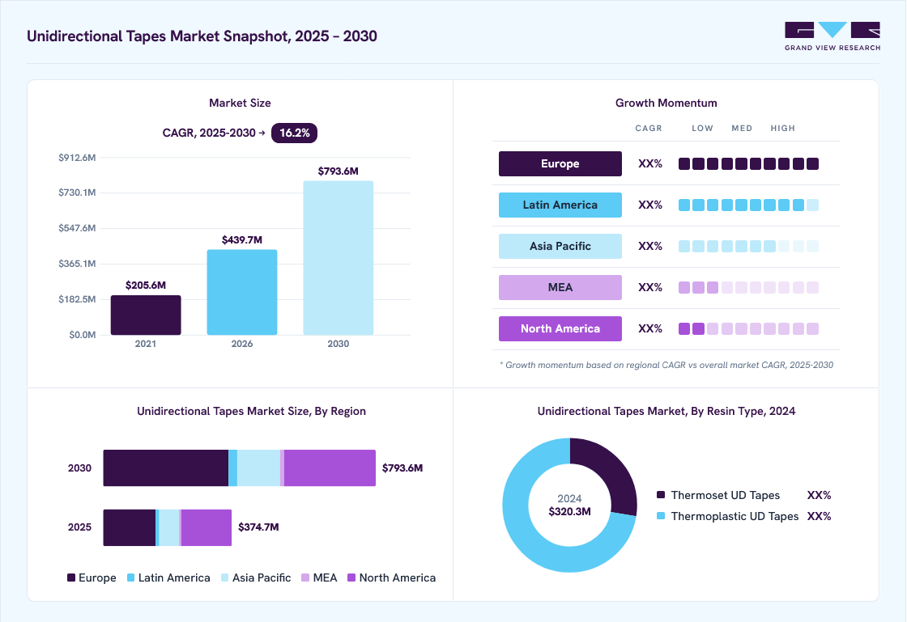Click North America segment in 2030 stacked bar

coord(330,468)
